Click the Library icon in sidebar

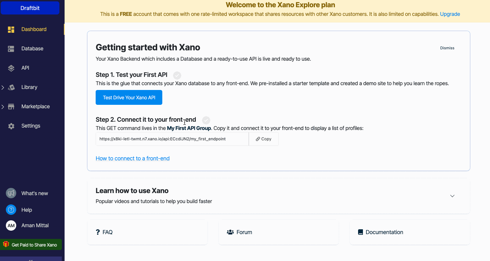11,88
